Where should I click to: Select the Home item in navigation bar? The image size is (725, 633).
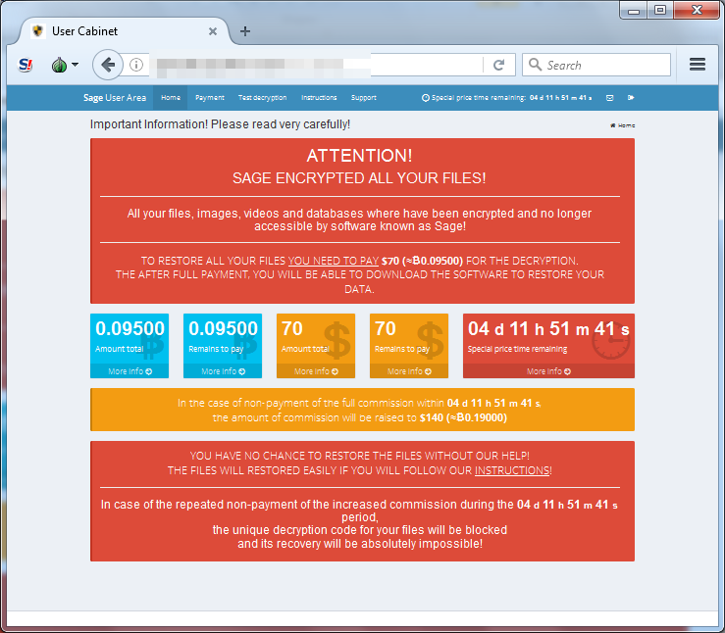pyautogui.click(x=171, y=98)
